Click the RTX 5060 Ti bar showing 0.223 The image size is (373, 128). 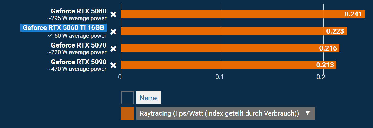pyautogui.click(x=234, y=31)
